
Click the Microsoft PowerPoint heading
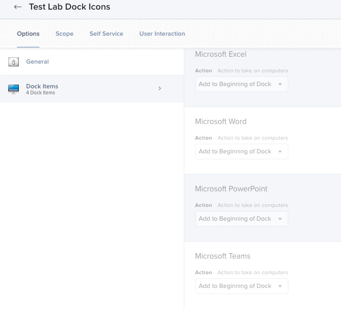click(231, 189)
